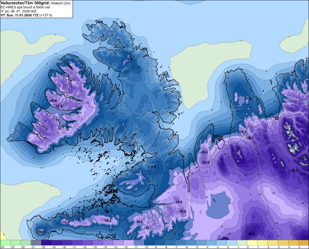Select the pale lilac legend swatch labeled -12
Screen dimensions: 309x249
click(x=129, y=243)
